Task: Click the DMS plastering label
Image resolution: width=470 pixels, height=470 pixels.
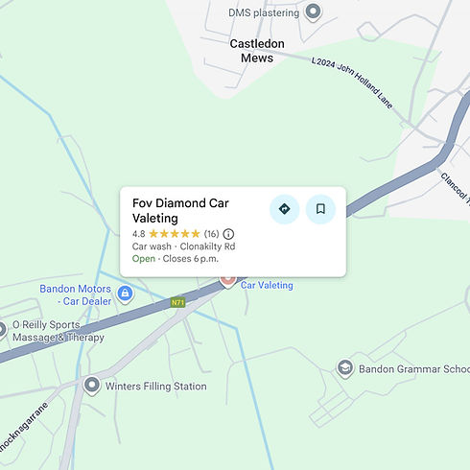Action: (x=264, y=12)
